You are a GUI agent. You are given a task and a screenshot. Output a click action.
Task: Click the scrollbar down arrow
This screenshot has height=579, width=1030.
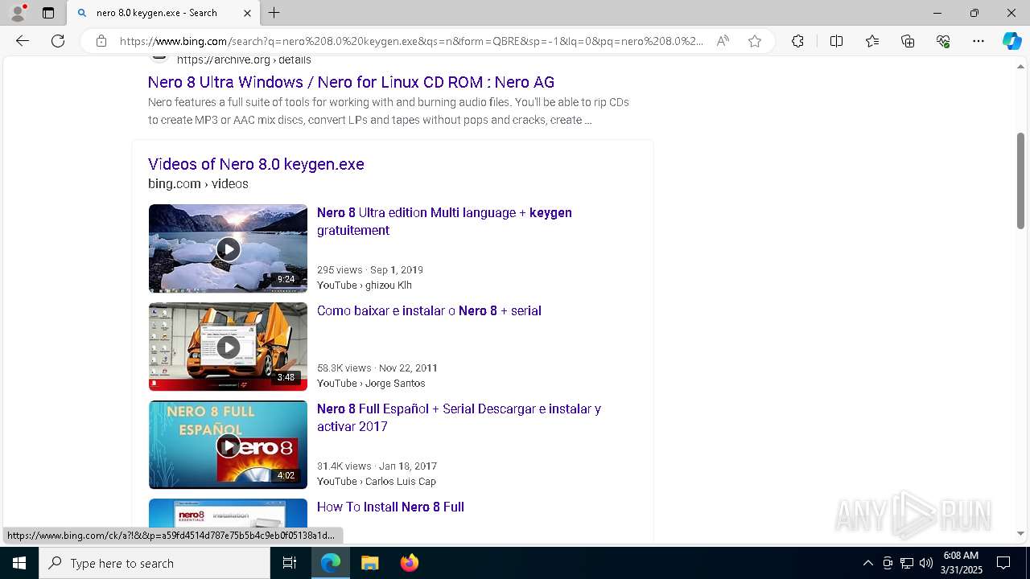pos(1021,533)
